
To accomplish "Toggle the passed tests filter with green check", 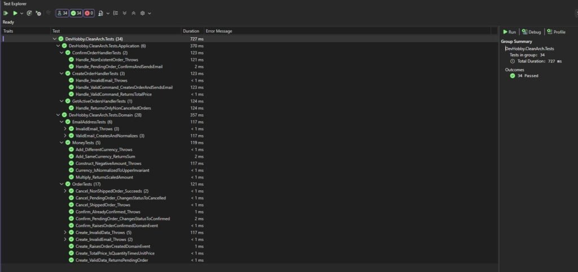I will click(x=76, y=13).
